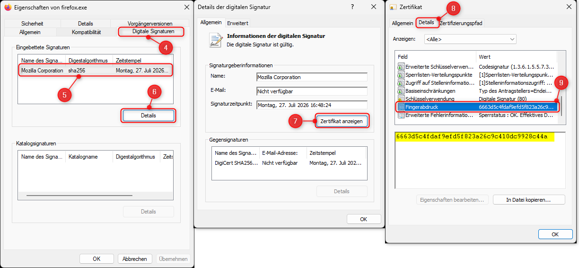Click the Signaturzeitpunkt field
The width and height of the screenshot is (579, 268).
(x=312, y=105)
